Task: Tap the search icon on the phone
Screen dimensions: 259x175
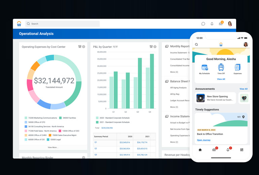Action: coord(196,44)
